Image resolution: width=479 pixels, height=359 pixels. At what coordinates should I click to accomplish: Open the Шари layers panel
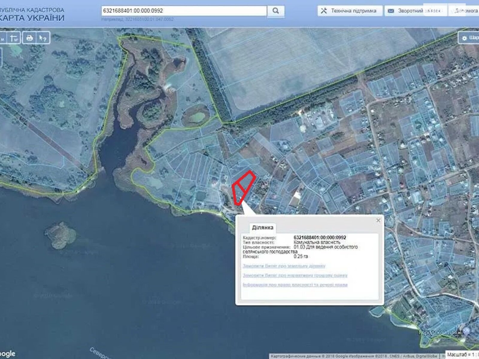click(x=469, y=38)
